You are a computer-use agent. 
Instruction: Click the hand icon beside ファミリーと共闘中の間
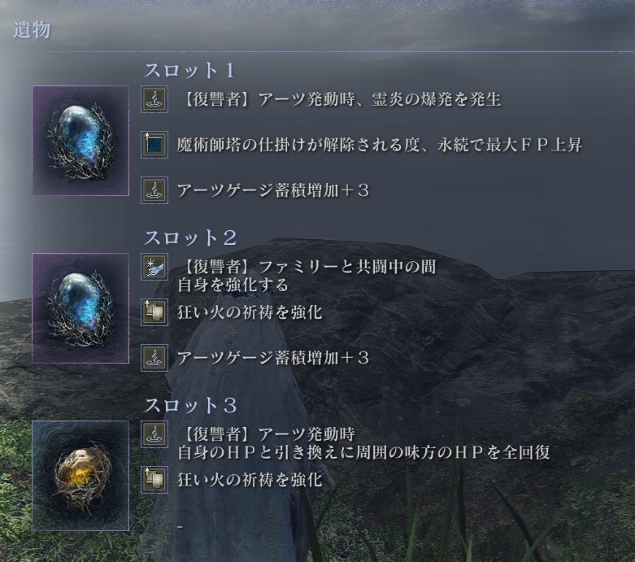[154, 267]
